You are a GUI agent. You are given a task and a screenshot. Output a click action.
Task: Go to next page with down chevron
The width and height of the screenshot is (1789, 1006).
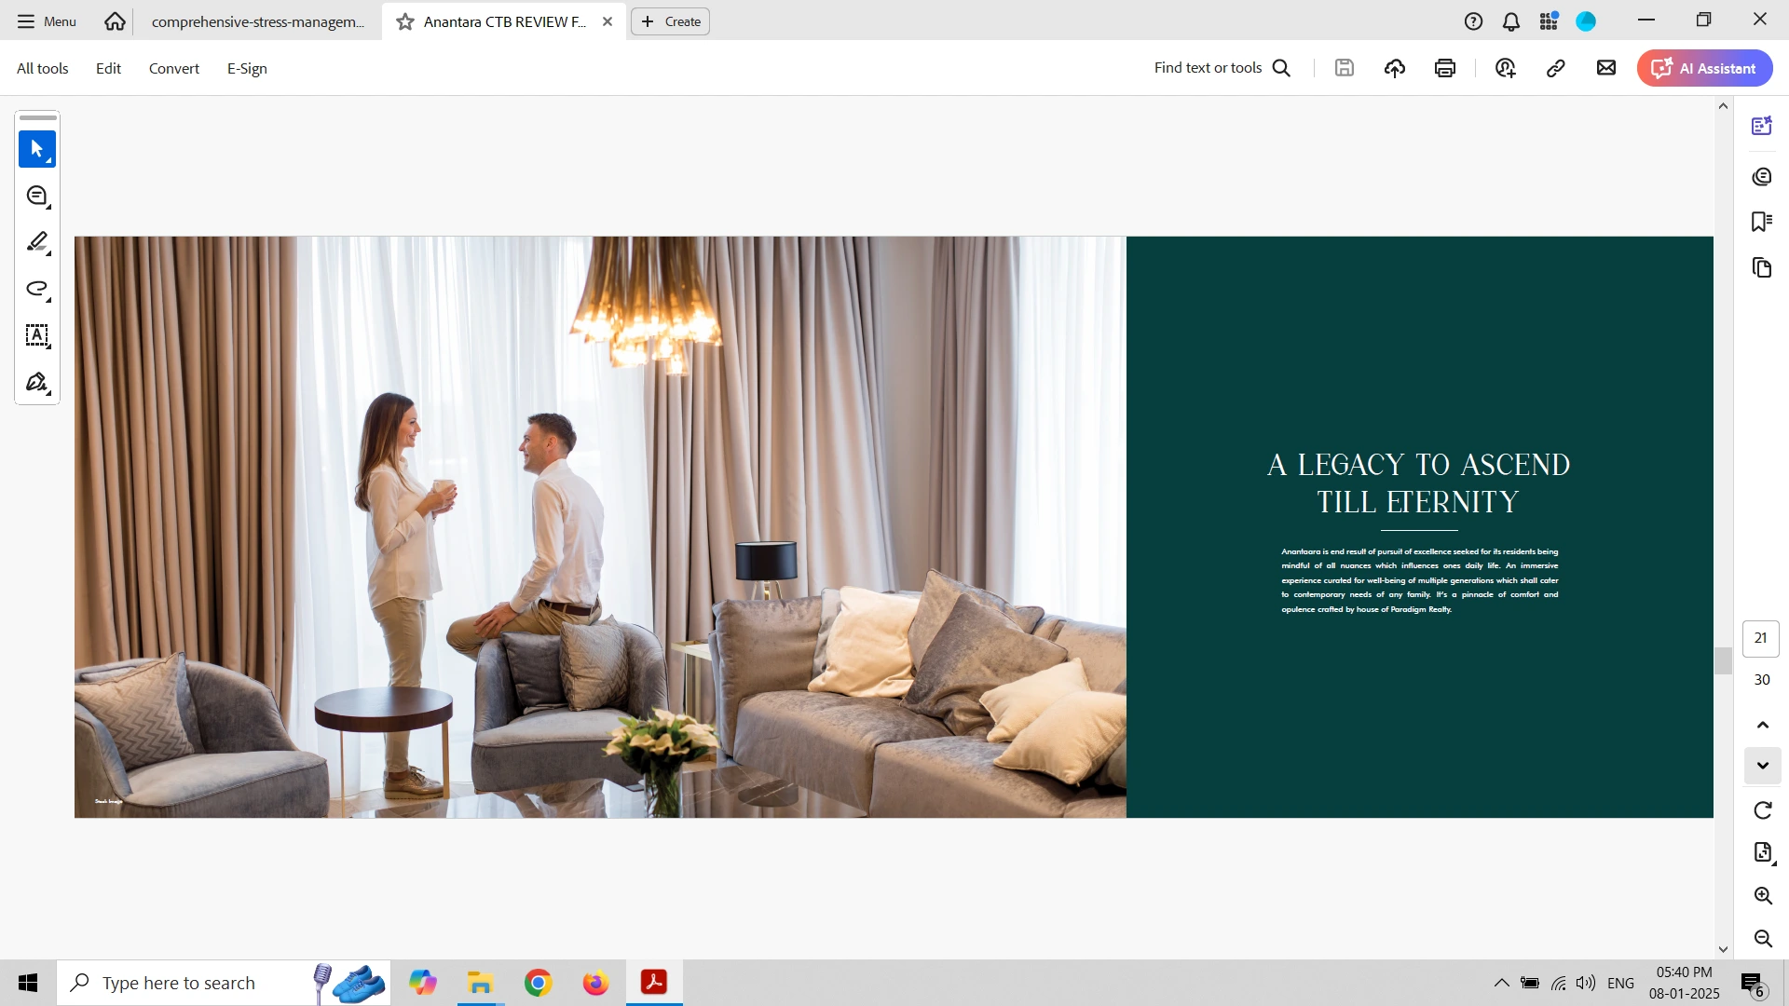1762,766
